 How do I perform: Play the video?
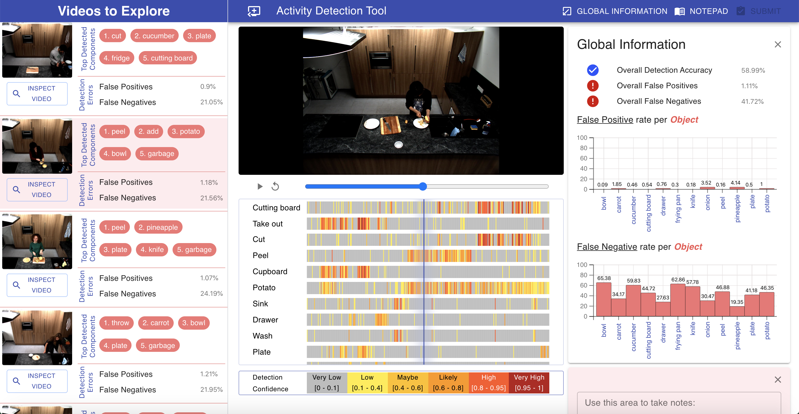click(x=260, y=186)
